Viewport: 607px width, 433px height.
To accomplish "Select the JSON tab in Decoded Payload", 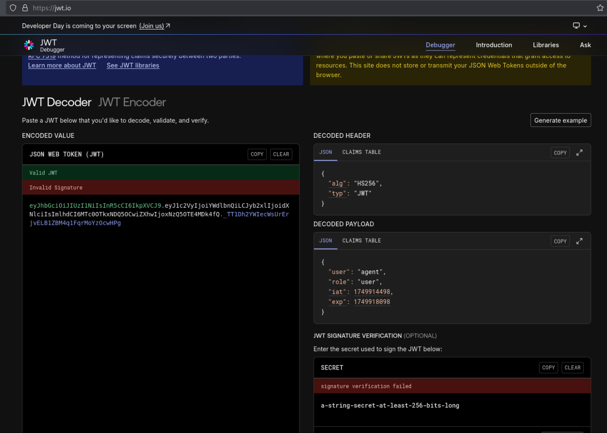I will [x=326, y=241].
